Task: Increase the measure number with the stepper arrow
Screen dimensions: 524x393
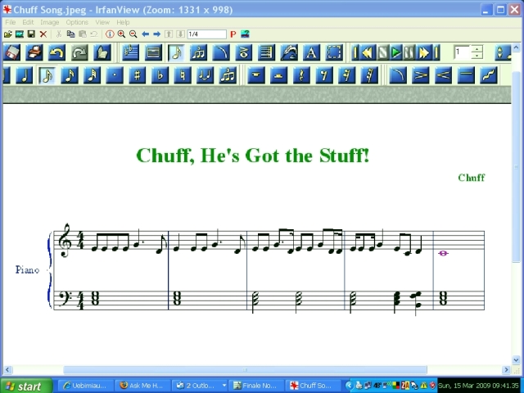Action: [x=477, y=49]
